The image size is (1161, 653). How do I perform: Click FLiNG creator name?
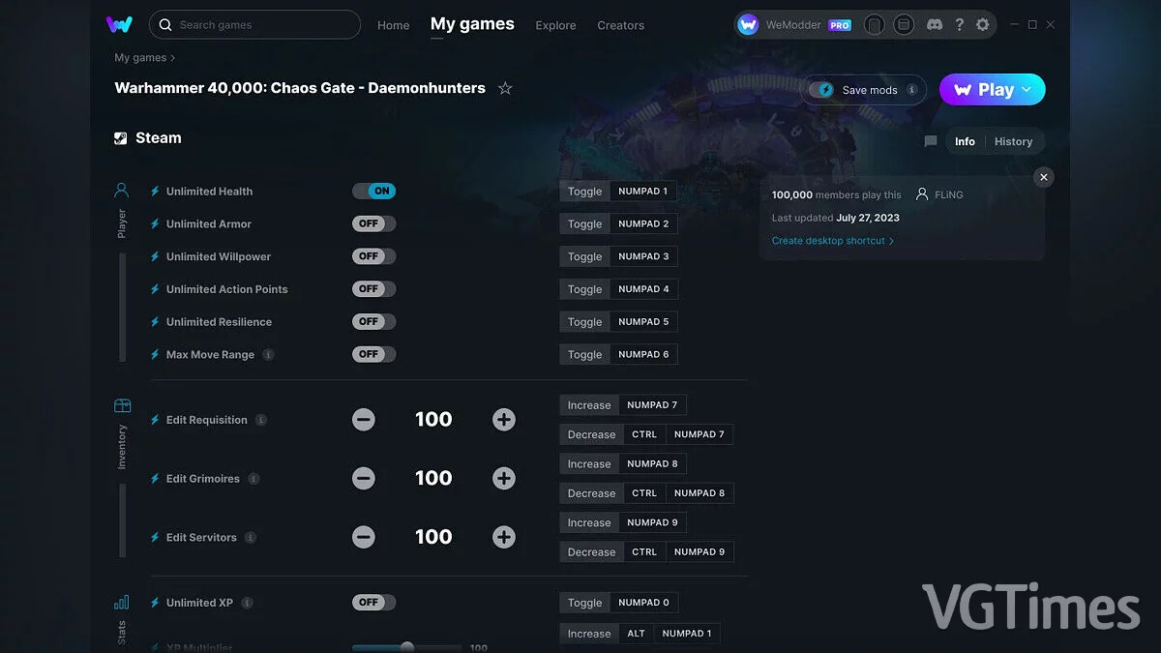[949, 194]
